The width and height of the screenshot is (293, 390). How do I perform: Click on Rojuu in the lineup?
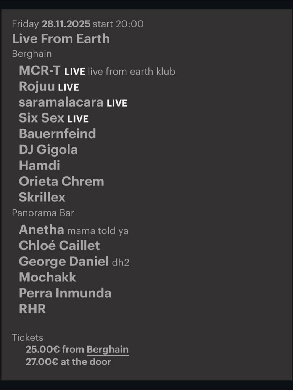(37, 86)
